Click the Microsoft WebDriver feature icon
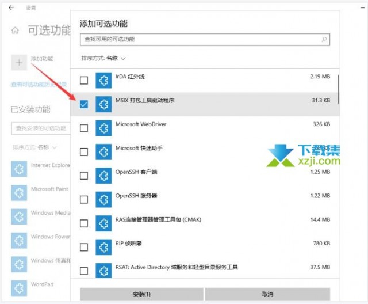 tap(103, 128)
